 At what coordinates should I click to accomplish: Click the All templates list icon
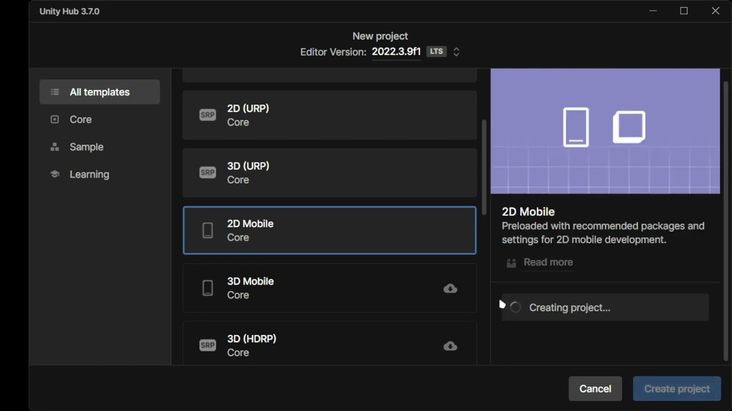(x=55, y=92)
